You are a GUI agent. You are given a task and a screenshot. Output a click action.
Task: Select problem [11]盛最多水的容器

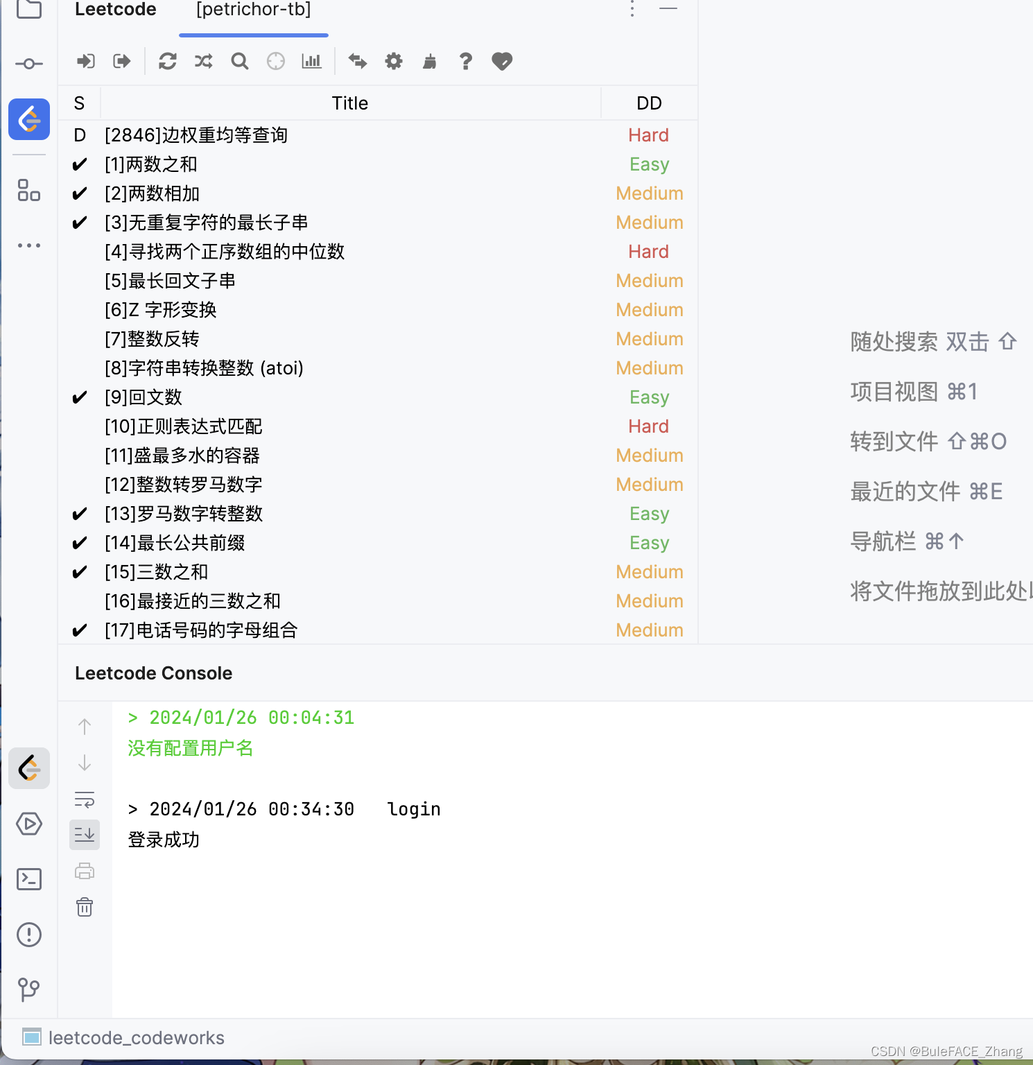(378, 456)
